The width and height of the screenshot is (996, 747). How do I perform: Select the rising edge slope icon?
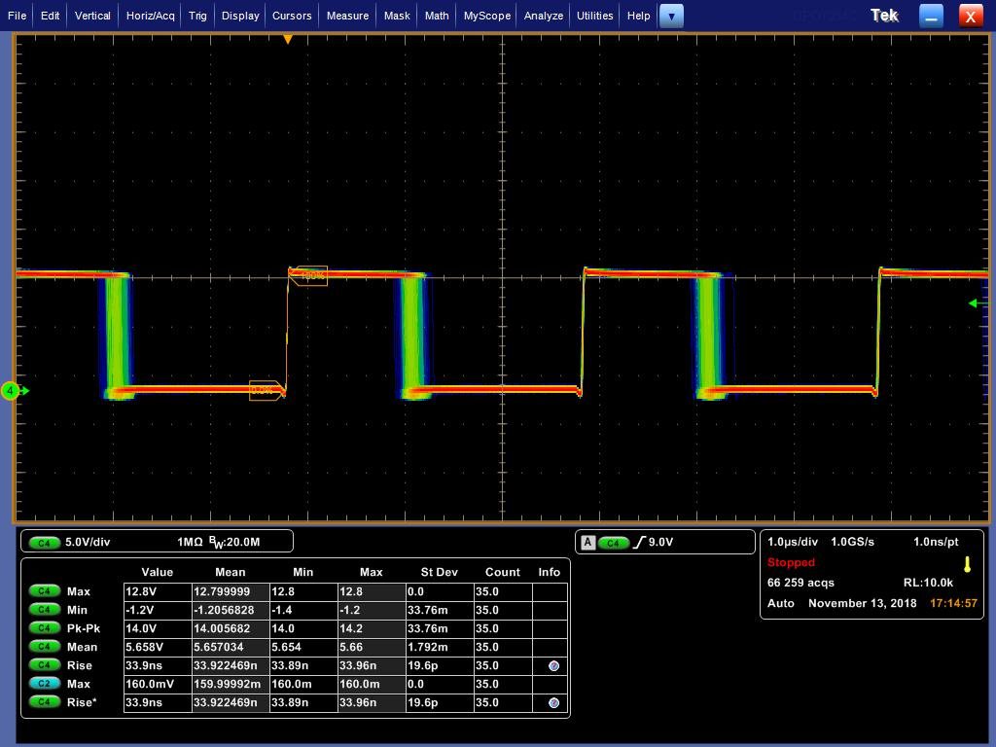coord(639,542)
